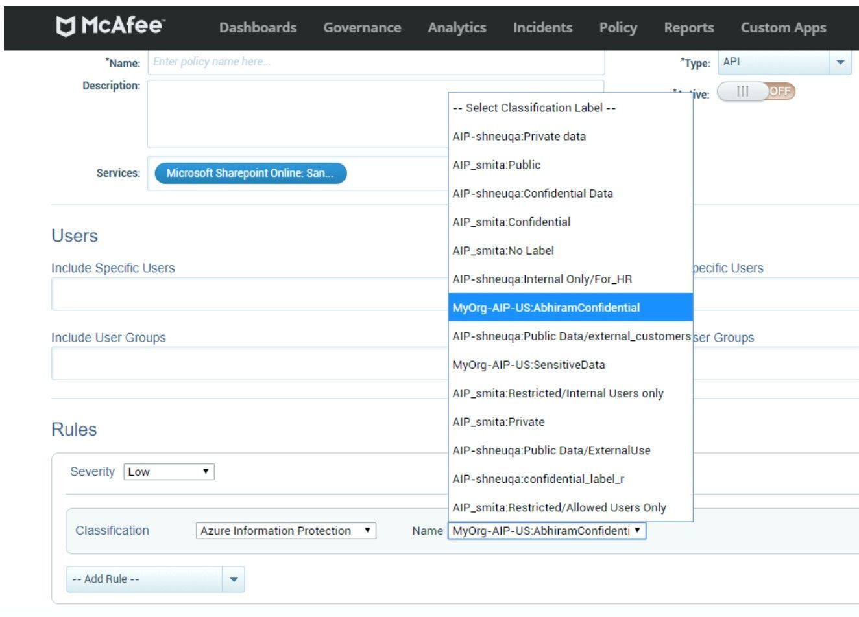Open the Reports menu
Viewport: 859px width, 617px height.
688,27
